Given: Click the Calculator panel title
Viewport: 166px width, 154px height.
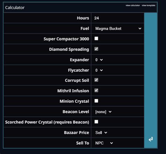Looking at the screenshot, I should (15, 8).
